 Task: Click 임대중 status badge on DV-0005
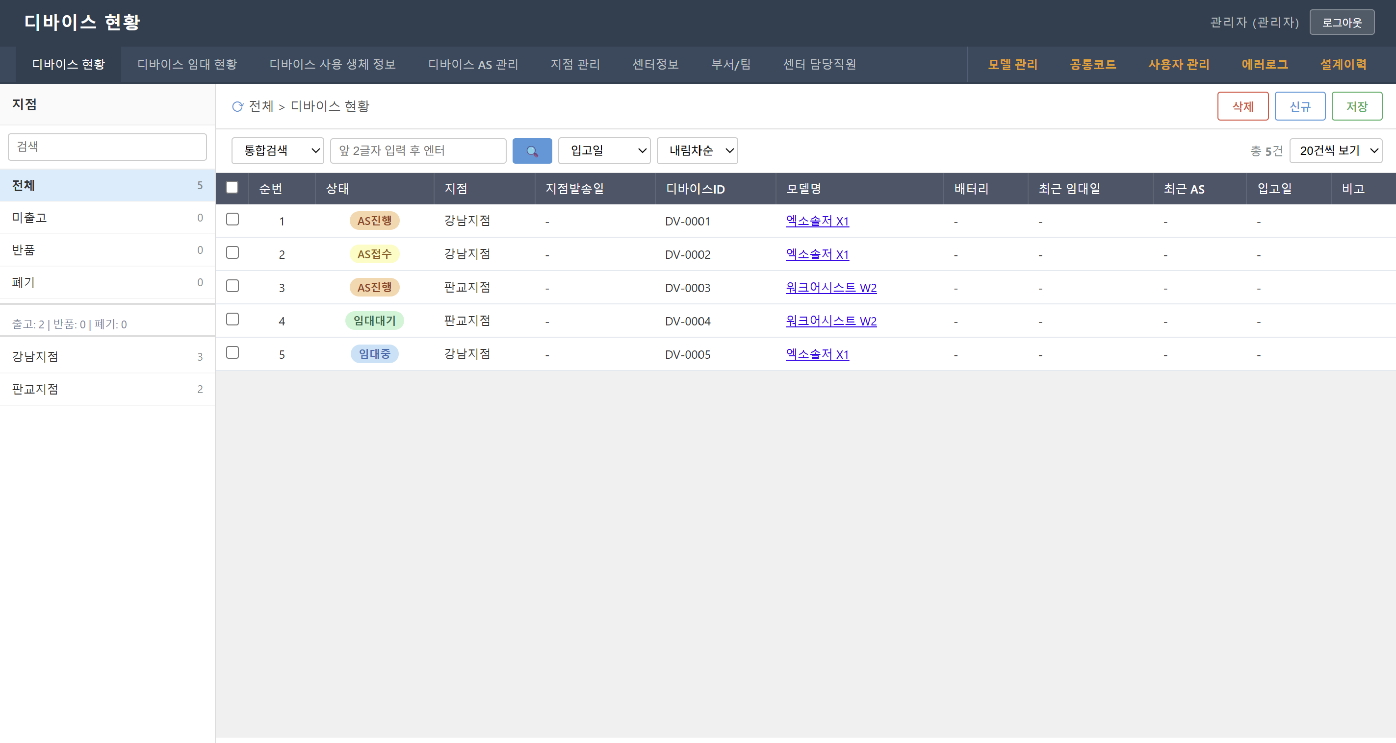coord(374,354)
